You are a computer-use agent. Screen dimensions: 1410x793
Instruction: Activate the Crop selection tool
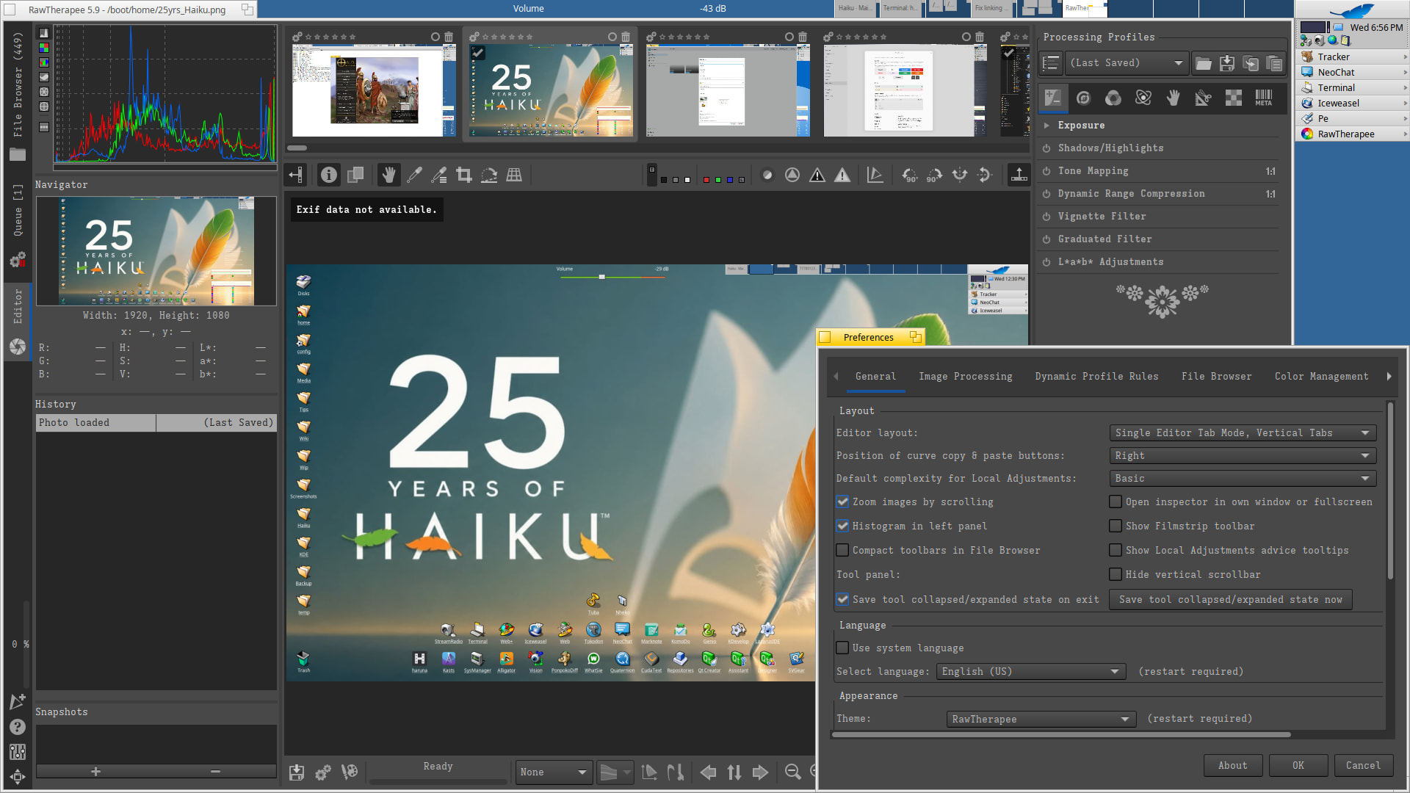[x=464, y=175]
